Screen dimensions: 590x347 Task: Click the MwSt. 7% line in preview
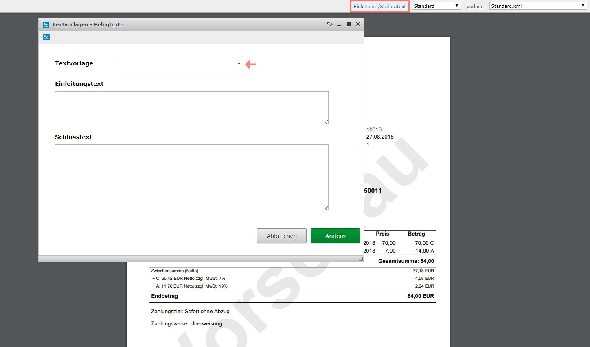[x=189, y=279]
